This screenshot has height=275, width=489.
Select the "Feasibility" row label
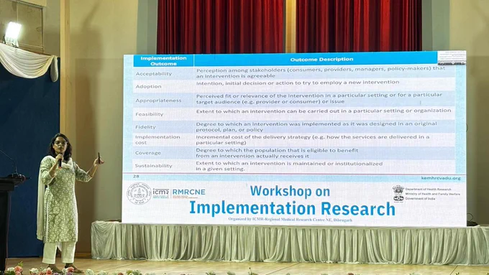point(149,114)
